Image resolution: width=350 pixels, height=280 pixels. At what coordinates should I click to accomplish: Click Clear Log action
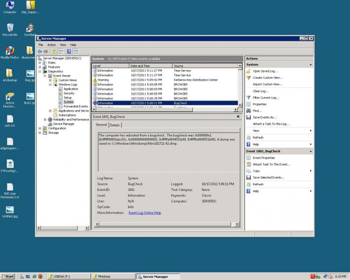(260, 91)
